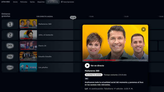Click the Diario 24 program title
Image resolution: width=164 pixels, height=92 pixels.
(42, 46)
